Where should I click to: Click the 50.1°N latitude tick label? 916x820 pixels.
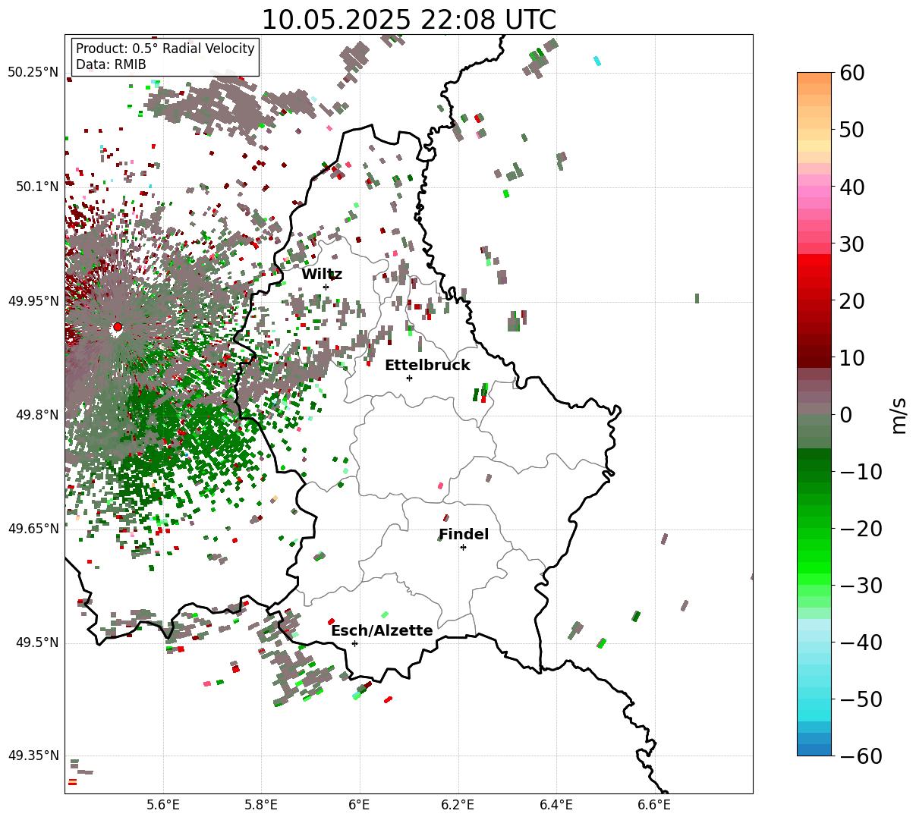pos(36,187)
